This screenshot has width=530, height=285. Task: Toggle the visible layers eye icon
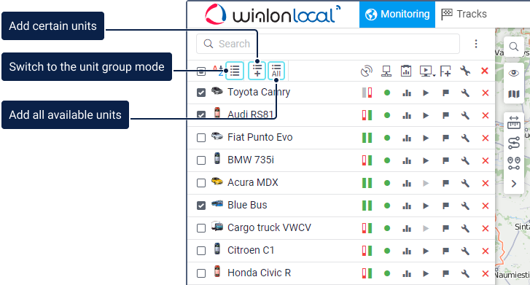click(514, 73)
